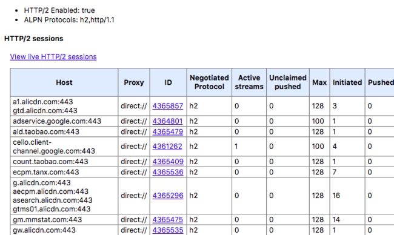
Task: Click the Initiated column header
Action: (347, 82)
